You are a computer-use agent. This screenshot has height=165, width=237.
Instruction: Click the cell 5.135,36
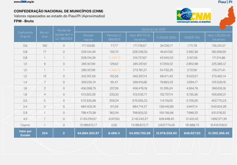192,95
